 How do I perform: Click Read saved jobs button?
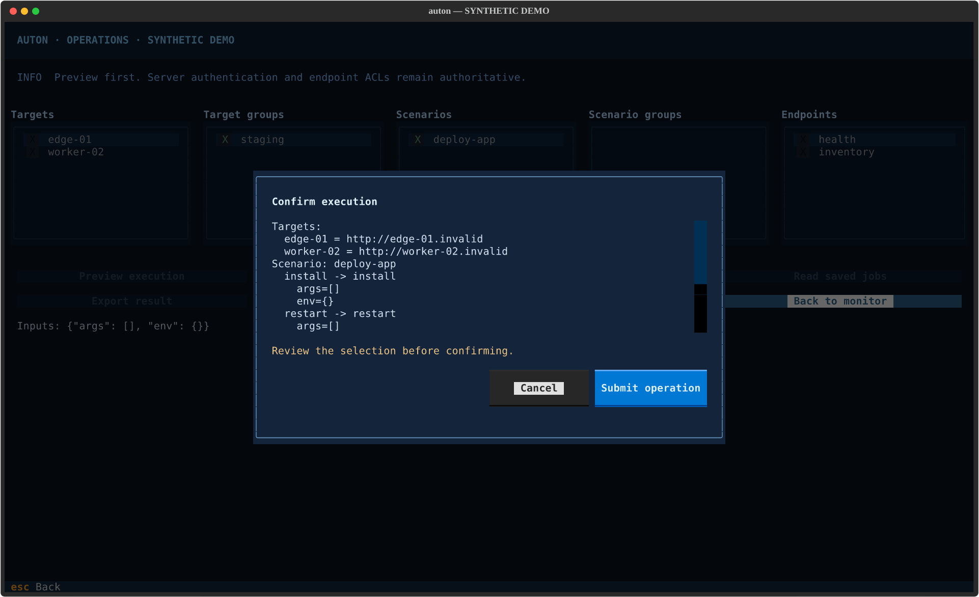(840, 276)
